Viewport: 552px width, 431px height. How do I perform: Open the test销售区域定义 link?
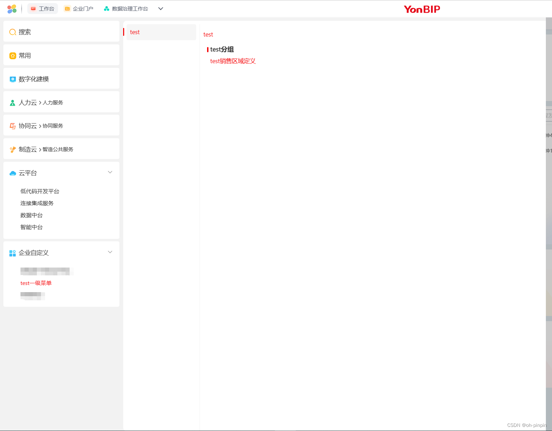[x=233, y=61]
